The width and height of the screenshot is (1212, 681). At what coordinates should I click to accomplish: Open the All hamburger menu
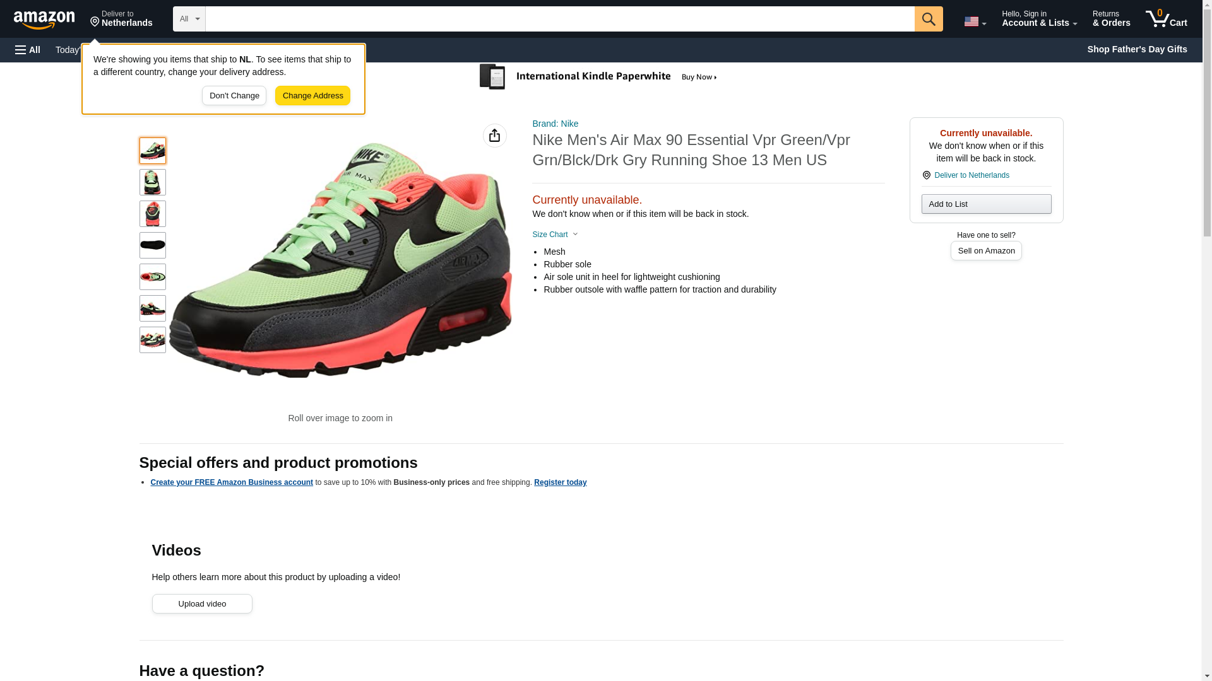[x=28, y=50]
